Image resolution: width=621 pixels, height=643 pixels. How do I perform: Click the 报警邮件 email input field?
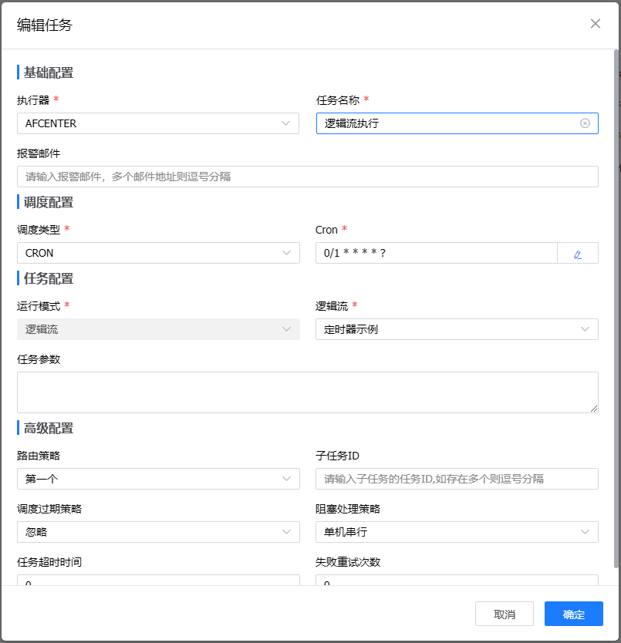(307, 177)
